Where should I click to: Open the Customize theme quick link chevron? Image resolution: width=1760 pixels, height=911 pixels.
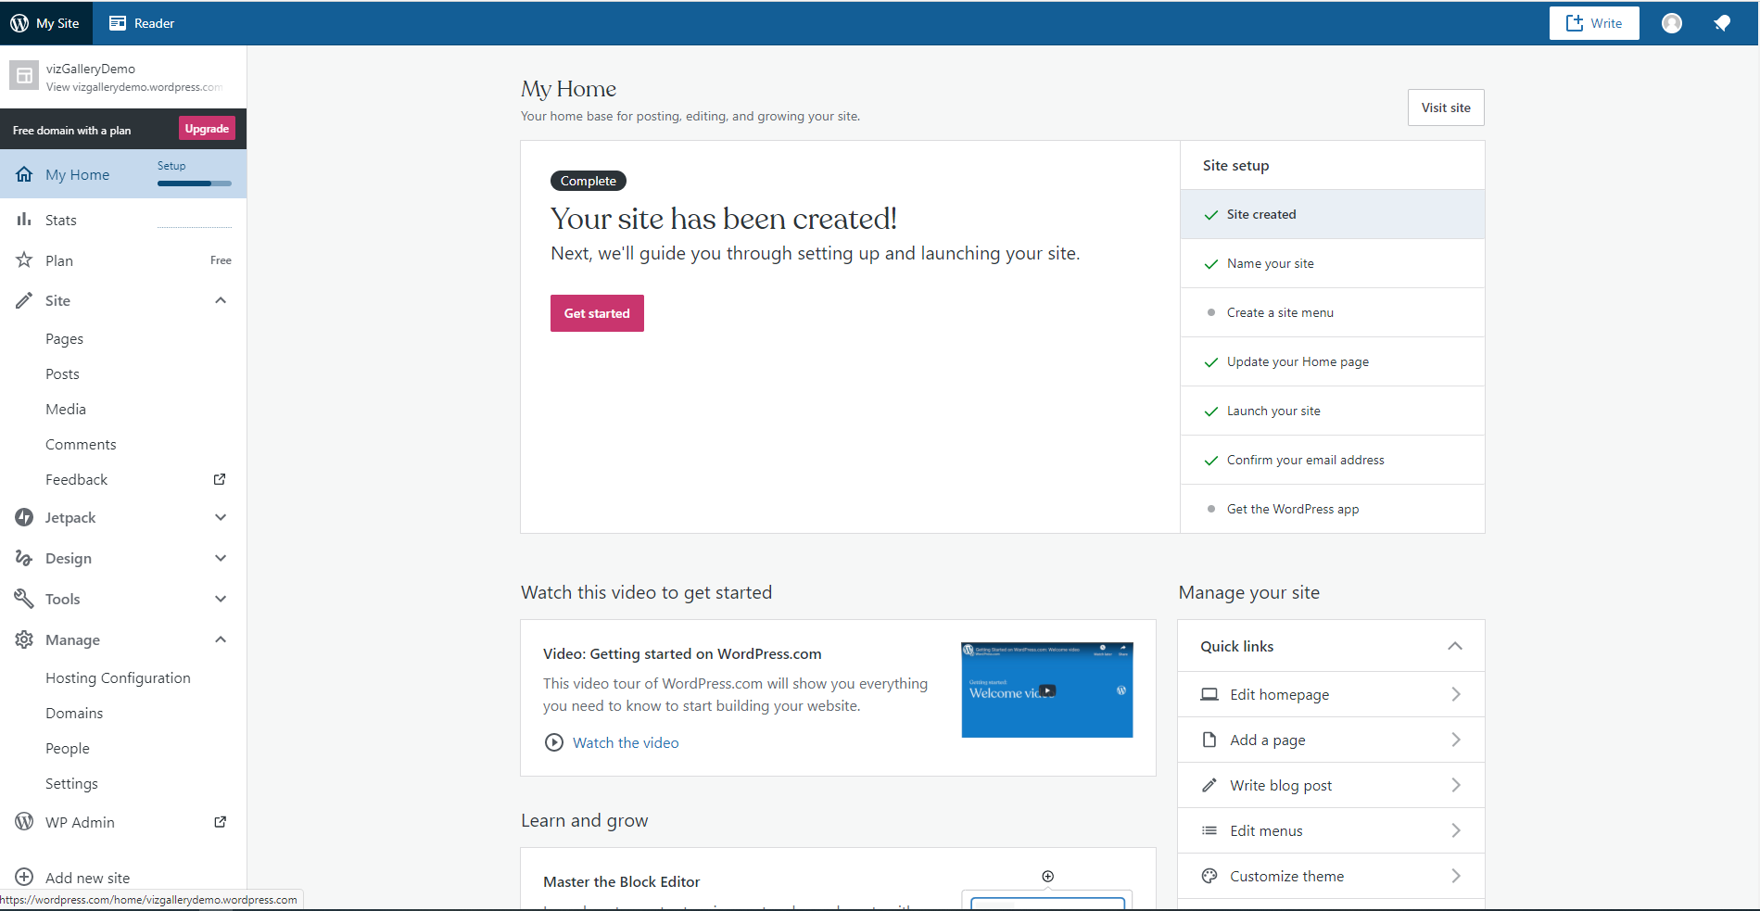pyautogui.click(x=1456, y=876)
